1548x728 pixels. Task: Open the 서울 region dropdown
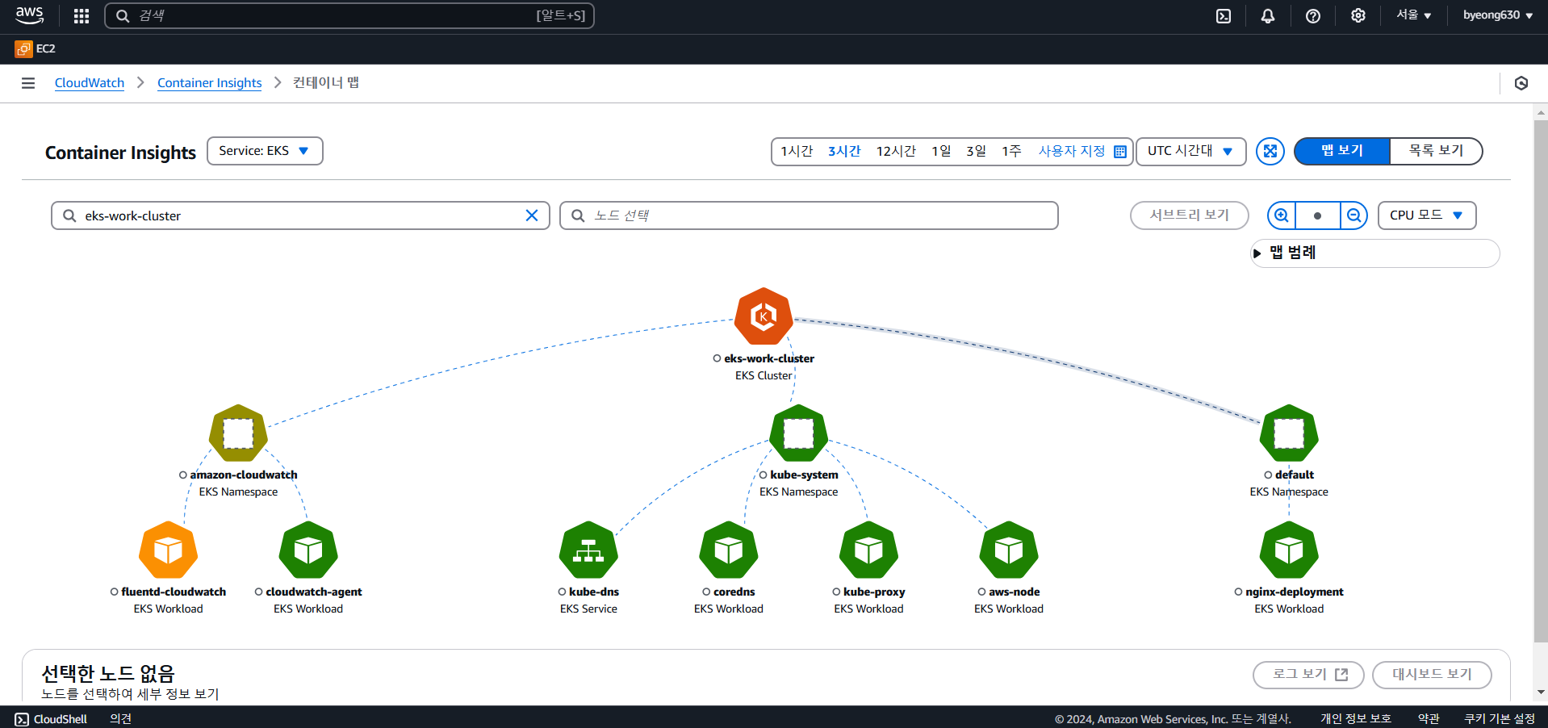[1413, 15]
